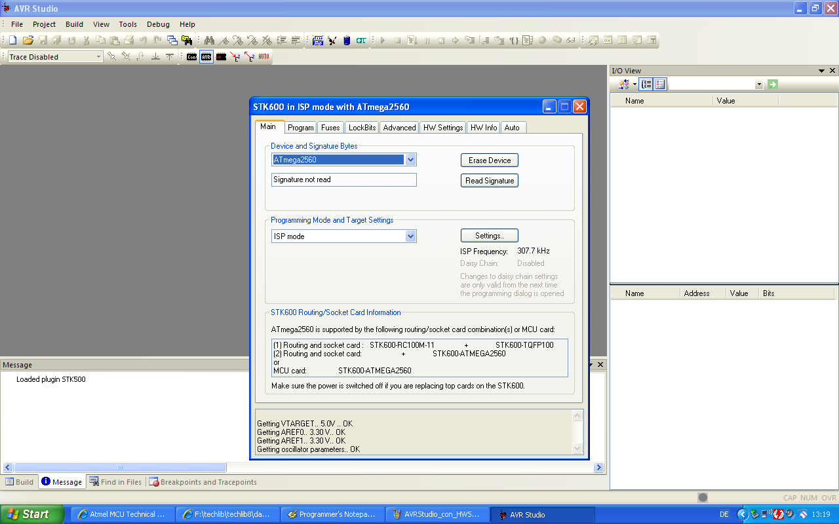Open the Tools menu
Screen dimensions: 839x524
point(128,24)
